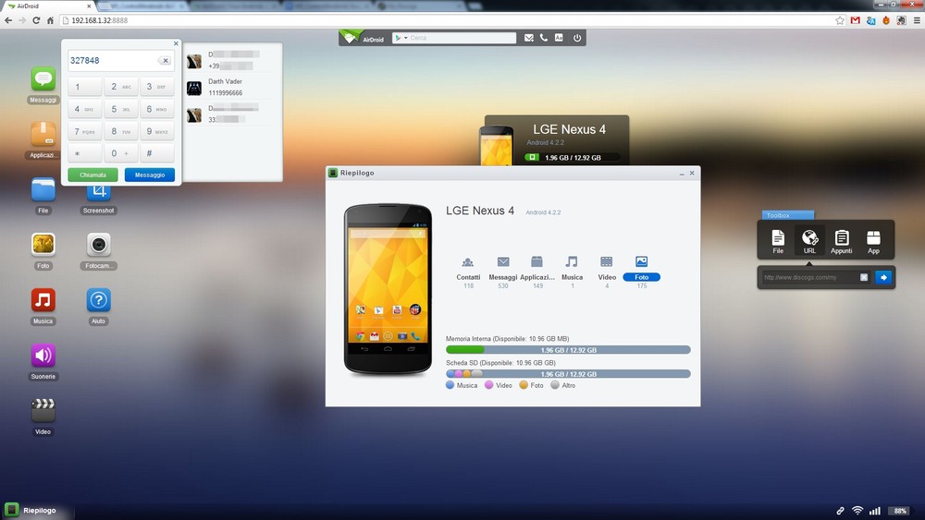Dial digit 1 on the keypad

click(x=84, y=87)
